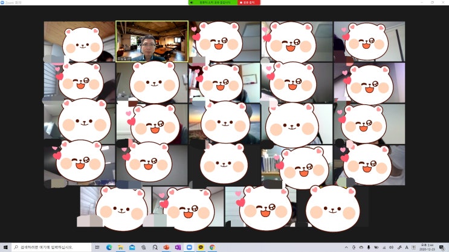Launch Microsoft Edge from the taskbar

pyautogui.click(x=109, y=247)
